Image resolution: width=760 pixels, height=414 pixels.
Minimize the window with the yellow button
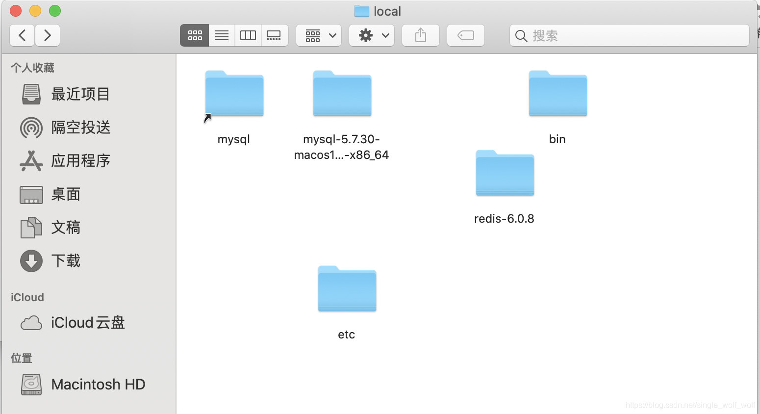(35, 11)
